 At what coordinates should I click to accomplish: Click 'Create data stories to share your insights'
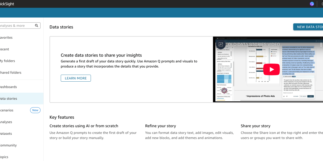pos(101,55)
